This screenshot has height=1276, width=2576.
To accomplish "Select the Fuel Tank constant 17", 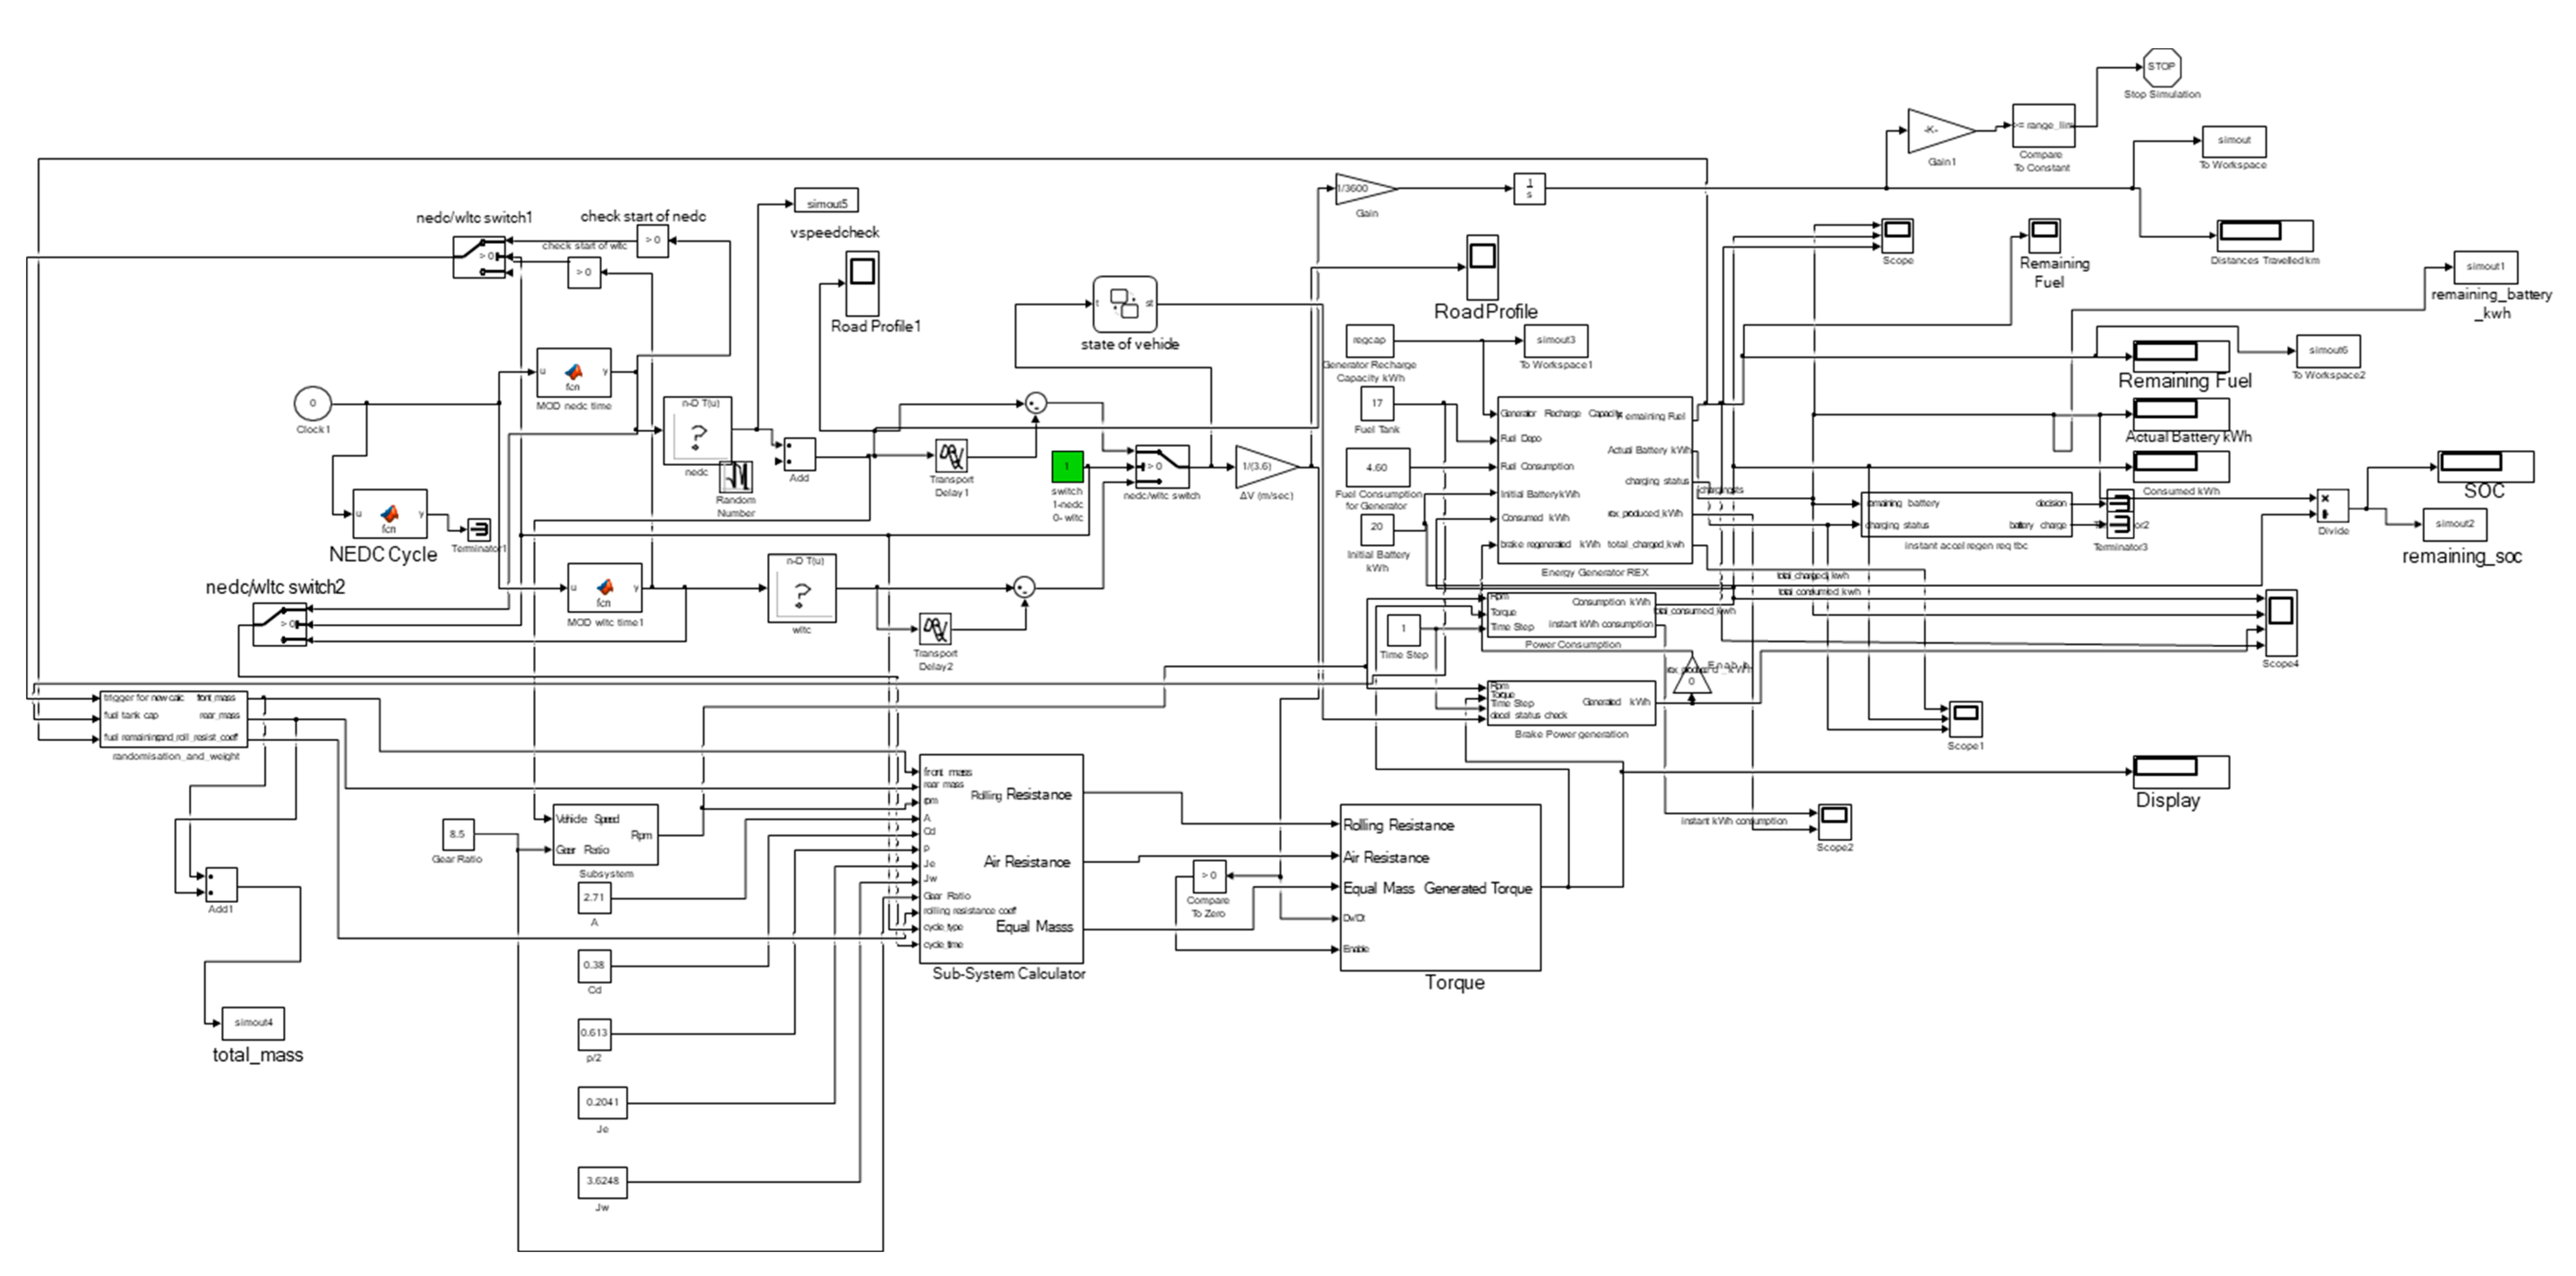I will [x=1377, y=404].
